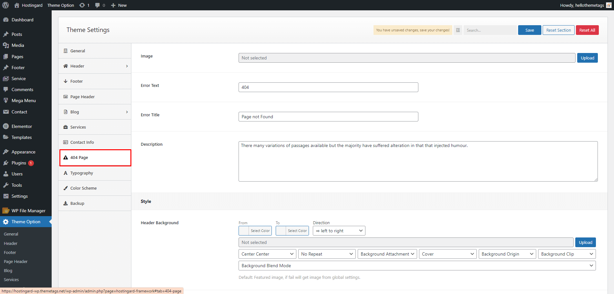Image resolution: width=614 pixels, height=294 pixels.
Task: Click the Backup download icon
Action: pyautogui.click(x=66, y=203)
